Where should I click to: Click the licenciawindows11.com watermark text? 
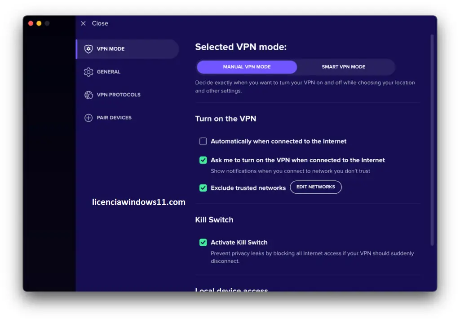[139, 202]
